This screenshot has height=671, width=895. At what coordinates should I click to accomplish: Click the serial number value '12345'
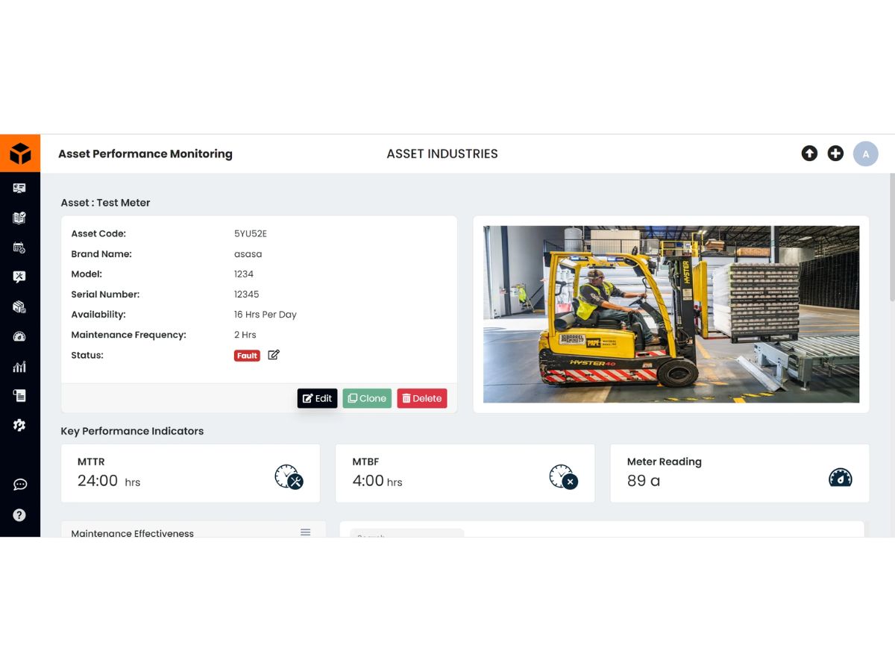[x=246, y=294]
